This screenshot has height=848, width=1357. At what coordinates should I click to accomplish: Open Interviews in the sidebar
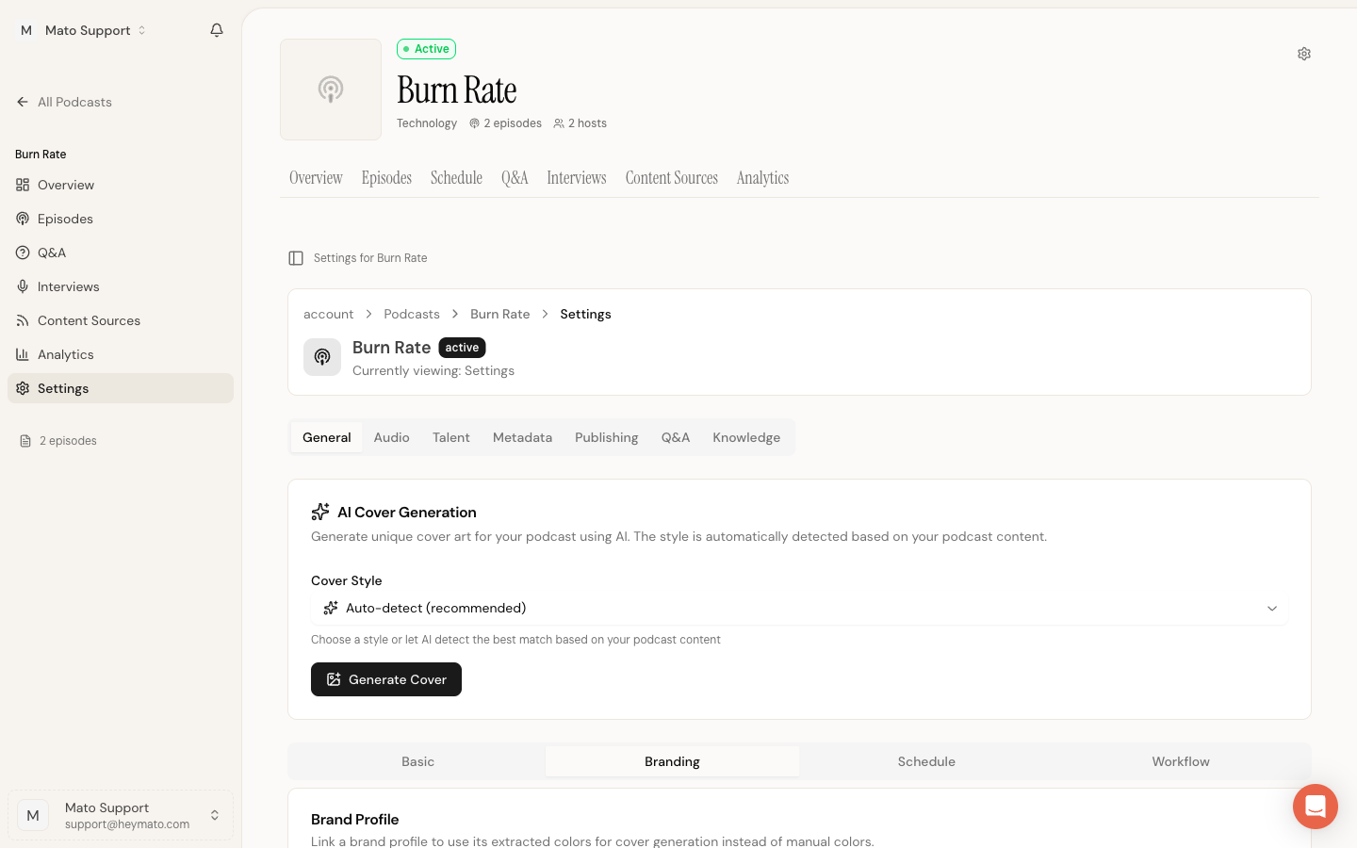point(121,286)
